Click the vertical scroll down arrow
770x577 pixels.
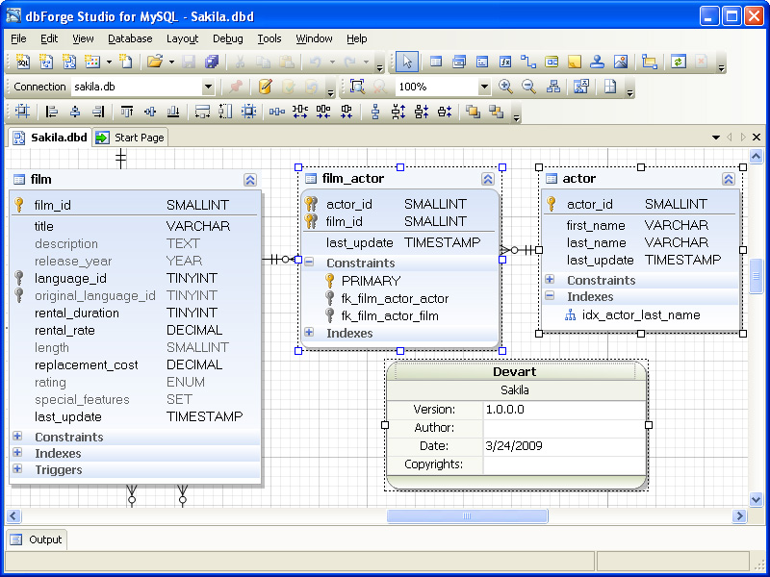point(757,500)
